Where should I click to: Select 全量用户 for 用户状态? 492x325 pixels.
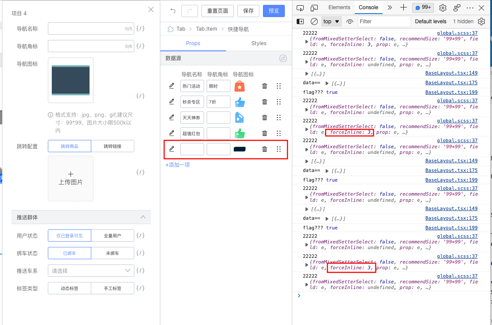click(x=112, y=236)
